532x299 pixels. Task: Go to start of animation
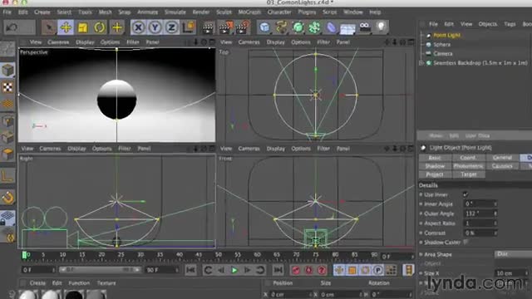point(190,270)
